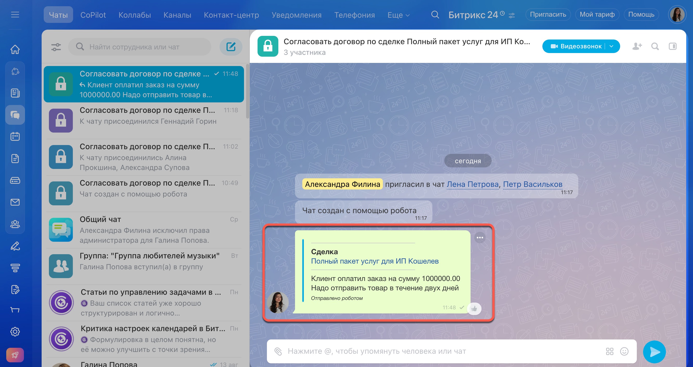Toggle the chat side panel icon
This screenshot has height=367, width=693.
(x=672, y=46)
